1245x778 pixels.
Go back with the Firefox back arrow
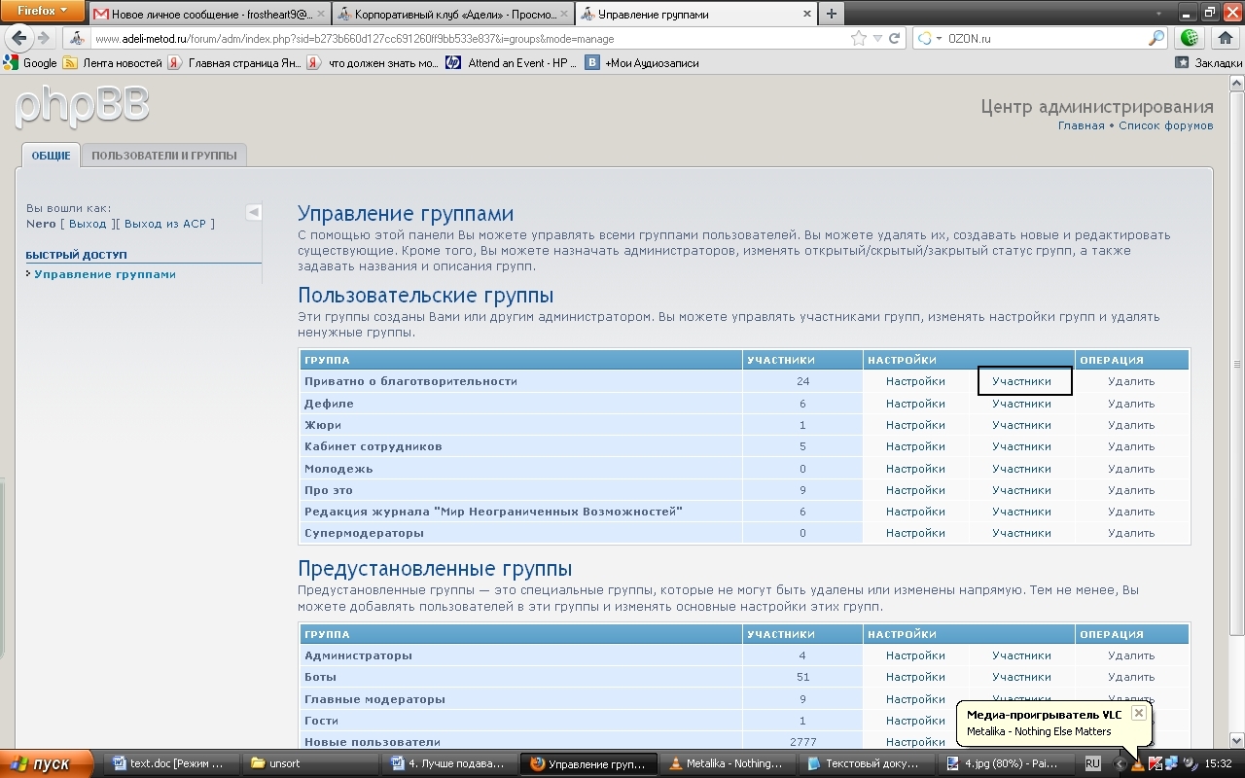pyautogui.click(x=19, y=38)
